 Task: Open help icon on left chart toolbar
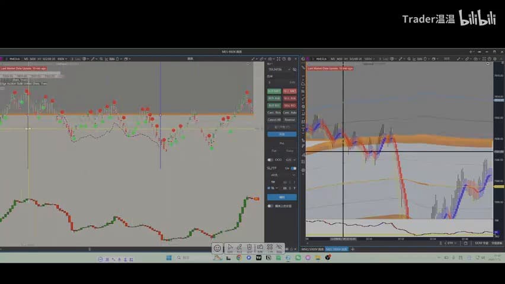[x=284, y=59]
